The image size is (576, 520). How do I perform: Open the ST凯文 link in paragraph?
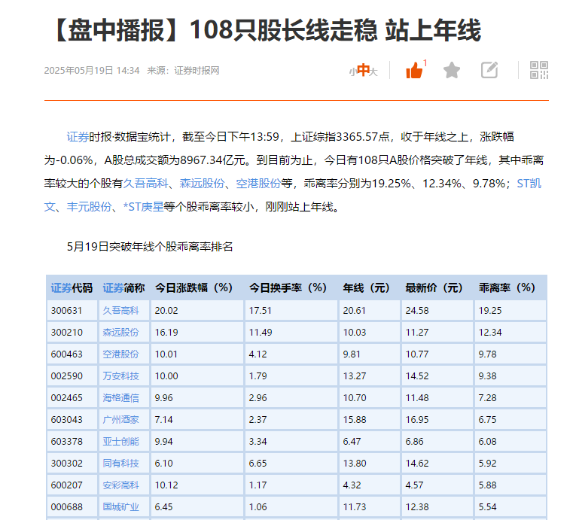pos(529,184)
